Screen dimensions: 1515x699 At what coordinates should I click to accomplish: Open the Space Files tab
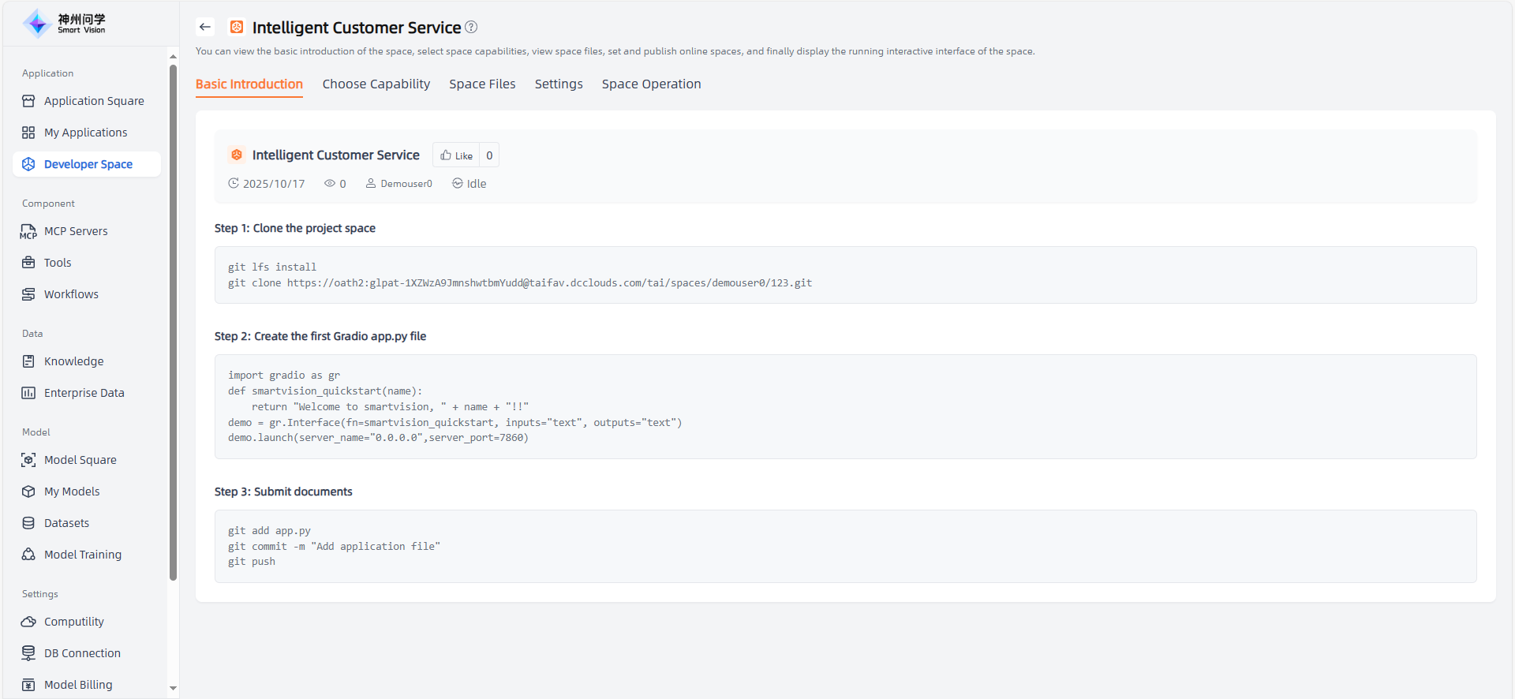482,84
